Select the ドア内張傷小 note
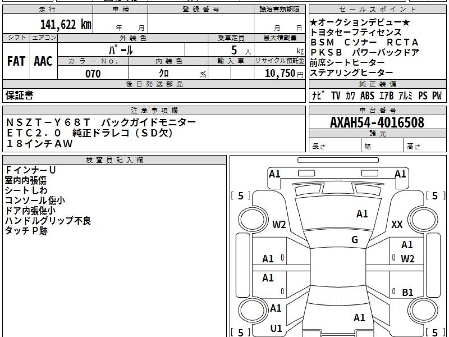Viewport: 449px width, 337px height. point(30,211)
